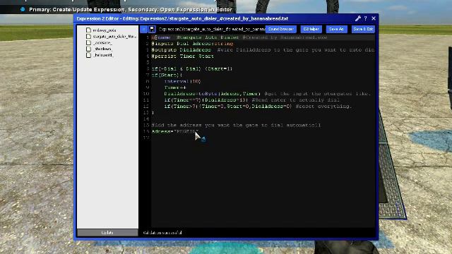The width and height of the screenshot is (452, 254).
Task: Click file icon next to _shutdown_
Action: (x=88, y=49)
